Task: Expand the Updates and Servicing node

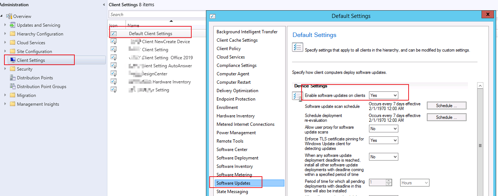Action: (5, 25)
